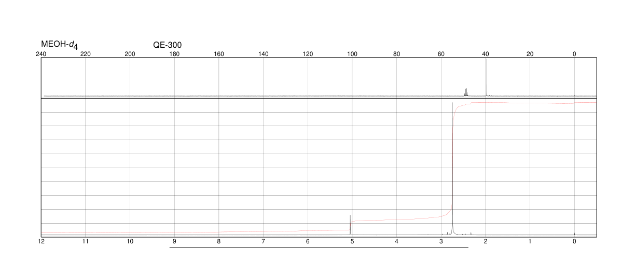Viewport: 635px width, 274px height.
Task: Select the 160 tick label
Action: [x=219, y=54]
